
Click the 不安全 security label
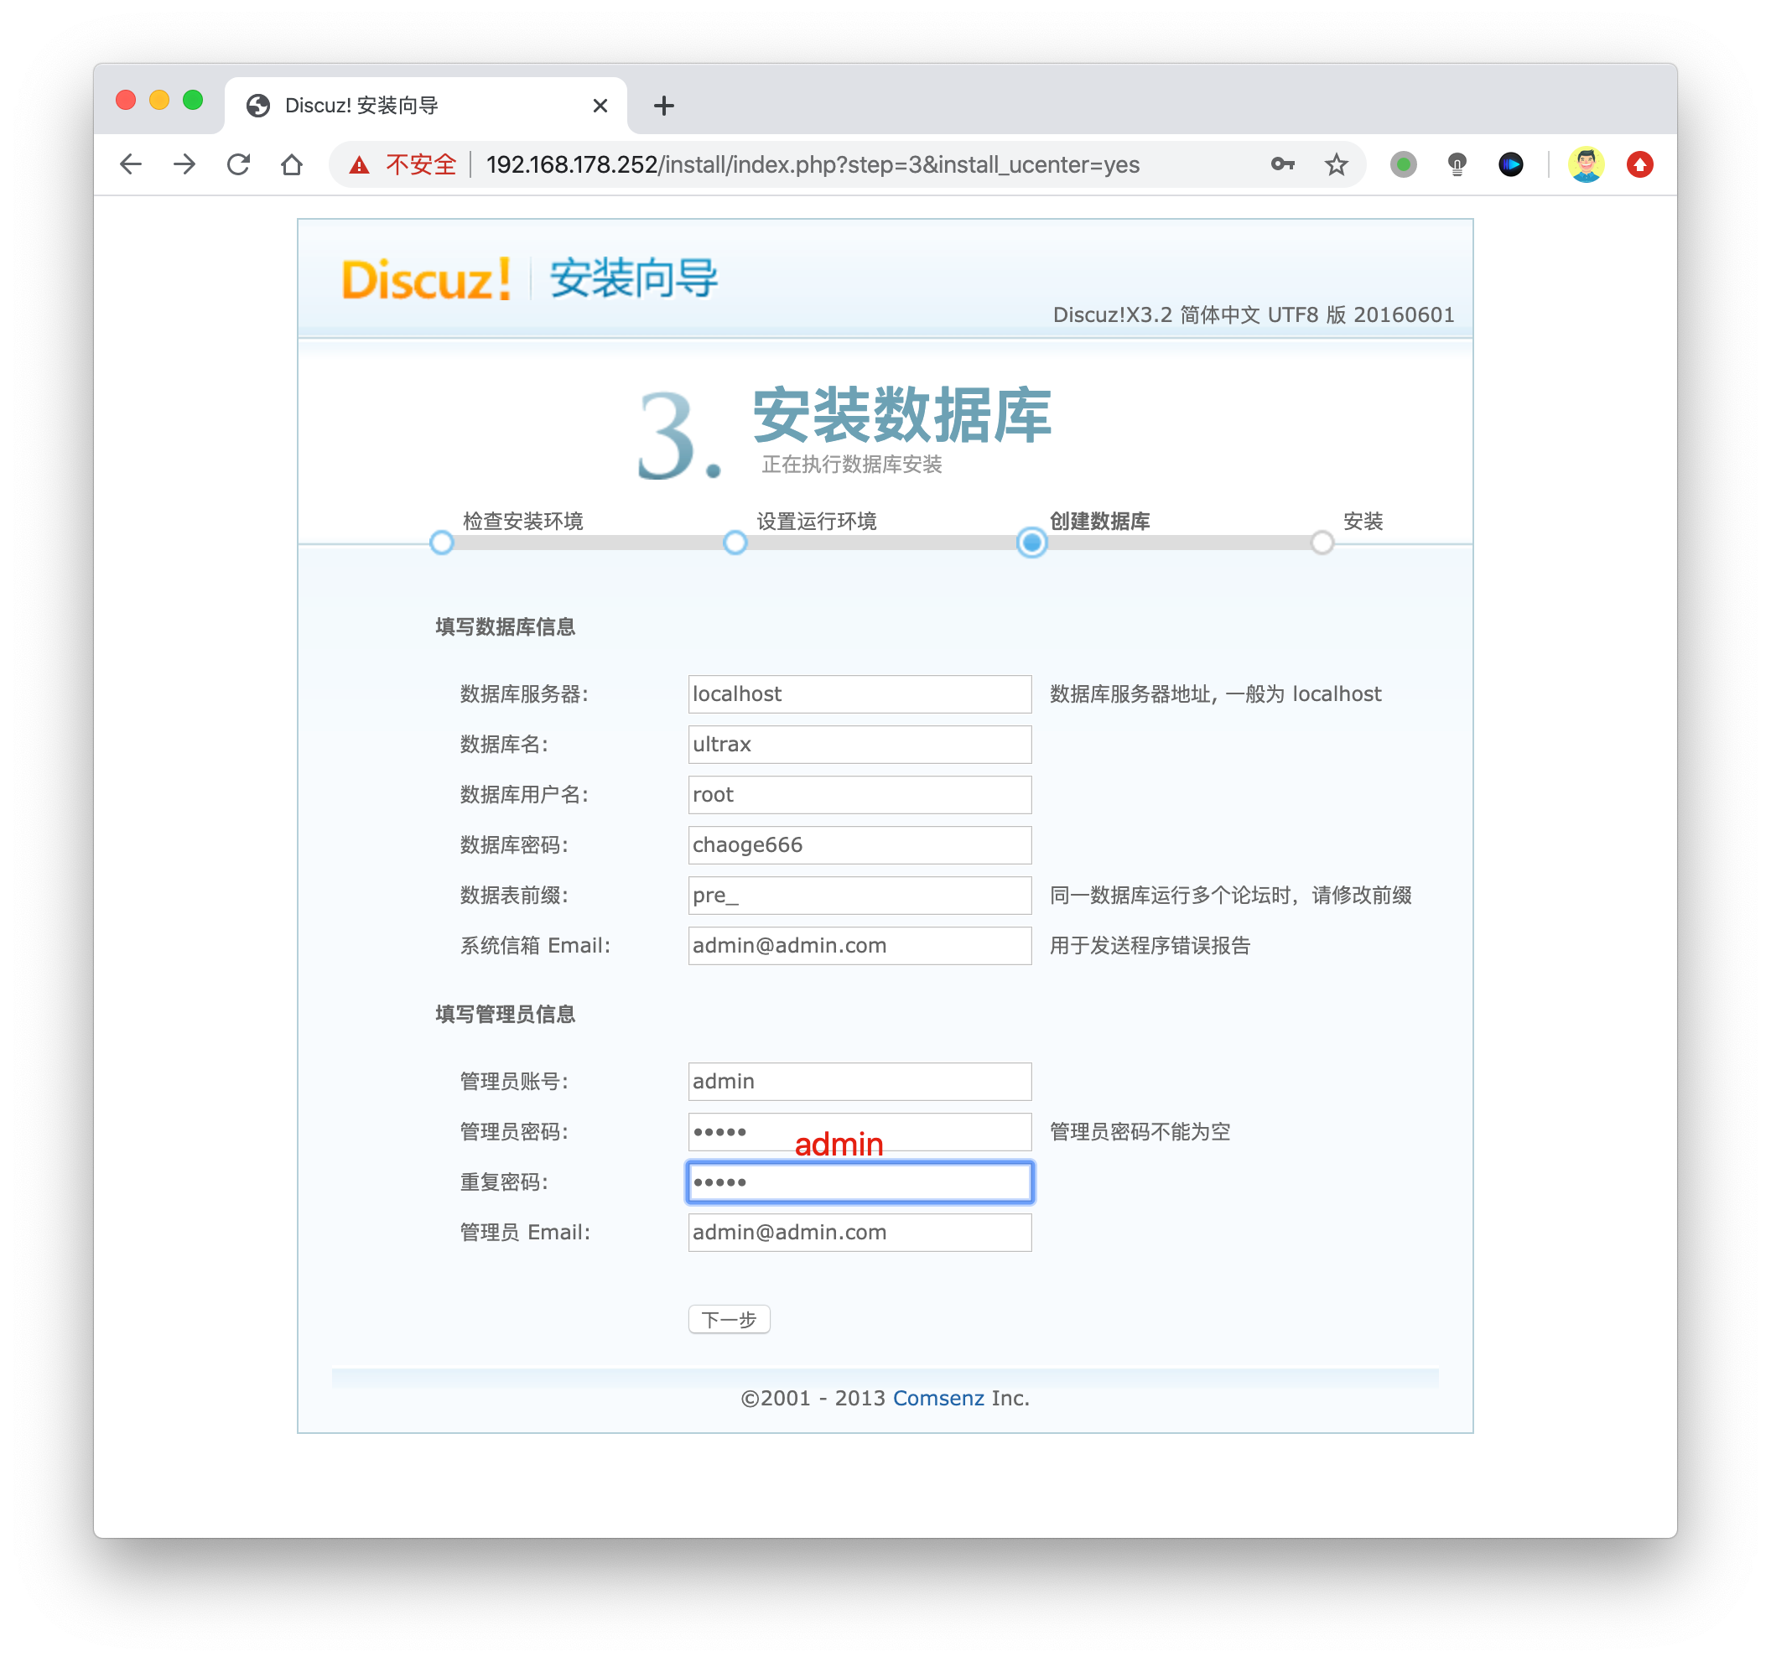click(420, 165)
